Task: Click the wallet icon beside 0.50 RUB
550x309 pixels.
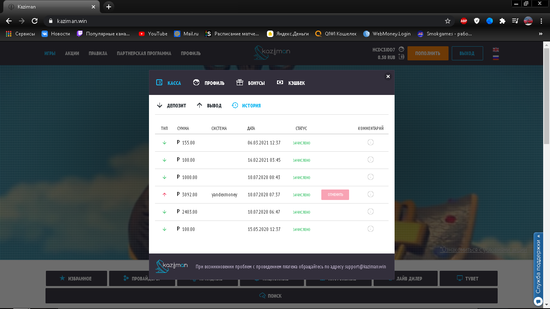Action: tap(401, 57)
